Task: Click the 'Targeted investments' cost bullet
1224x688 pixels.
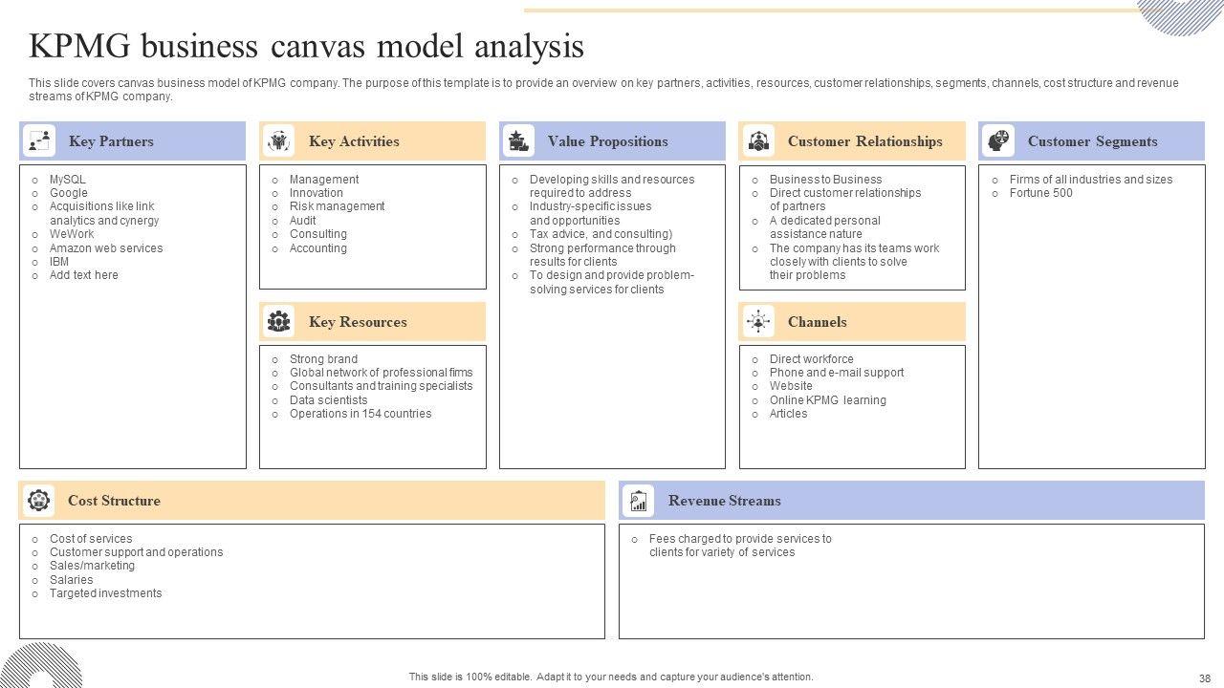Action: [106, 593]
